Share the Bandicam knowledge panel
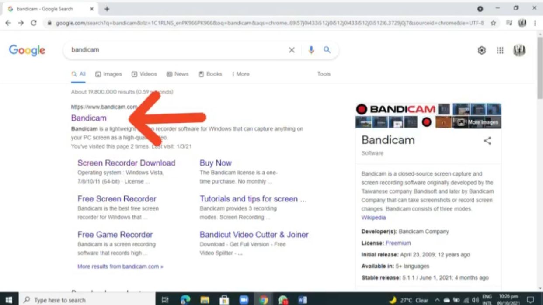The width and height of the screenshot is (543, 305). coord(487,141)
